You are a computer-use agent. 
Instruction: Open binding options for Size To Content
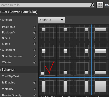[35, 56]
